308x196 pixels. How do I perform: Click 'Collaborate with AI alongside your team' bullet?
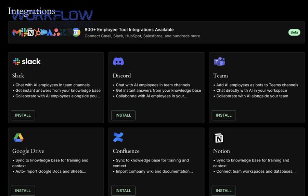(252, 96)
